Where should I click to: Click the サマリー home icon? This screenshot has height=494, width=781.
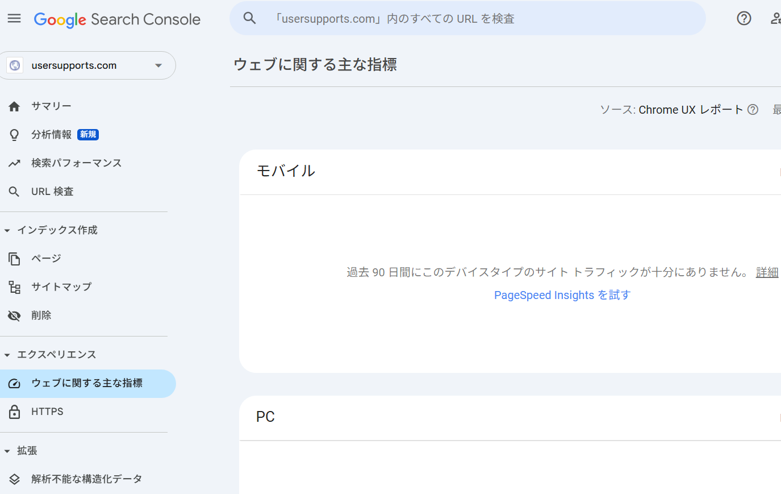14,106
